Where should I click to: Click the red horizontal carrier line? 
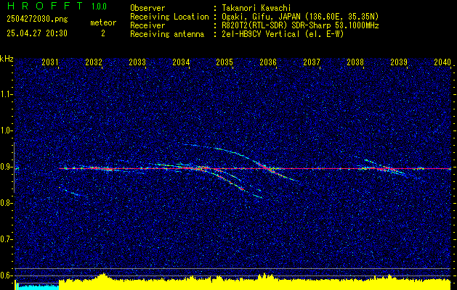tap(255, 168)
